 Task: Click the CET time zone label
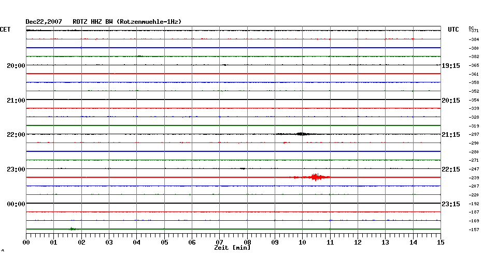5,30
